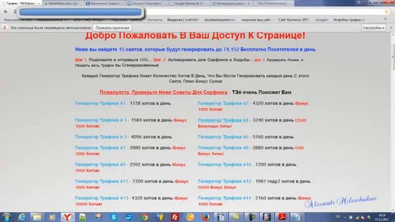Viewport: 395px width, 222px height.
Task: Open Генератор Трафика #6 link
Action: click(x=223, y=137)
